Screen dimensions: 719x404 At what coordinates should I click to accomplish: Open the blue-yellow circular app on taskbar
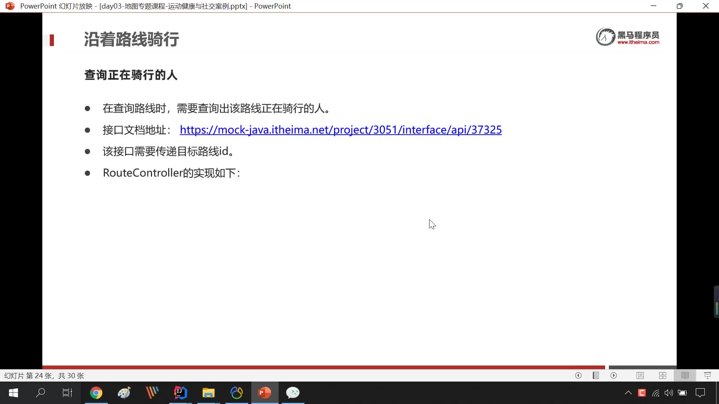237,393
